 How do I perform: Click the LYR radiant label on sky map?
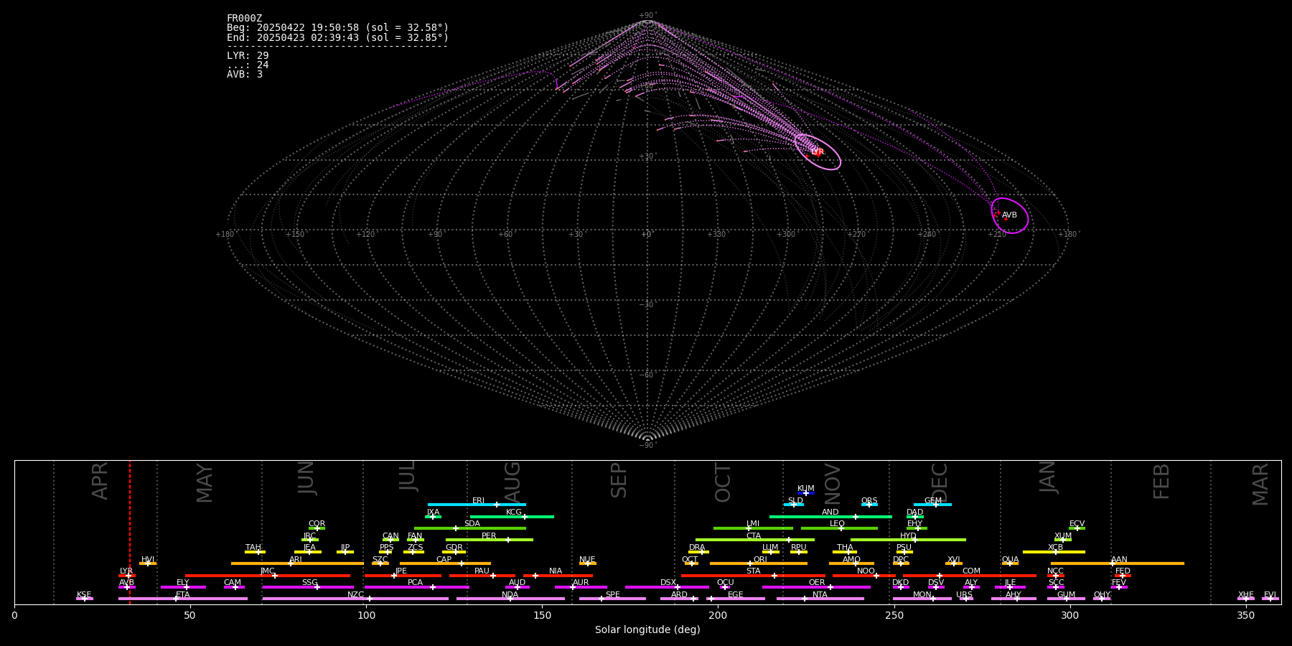coord(817,152)
